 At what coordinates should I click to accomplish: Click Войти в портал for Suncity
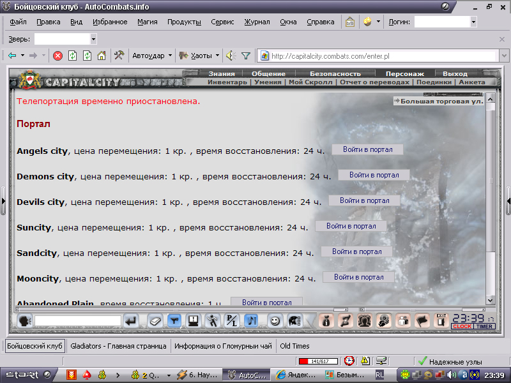pyautogui.click(x=351, y=226)
